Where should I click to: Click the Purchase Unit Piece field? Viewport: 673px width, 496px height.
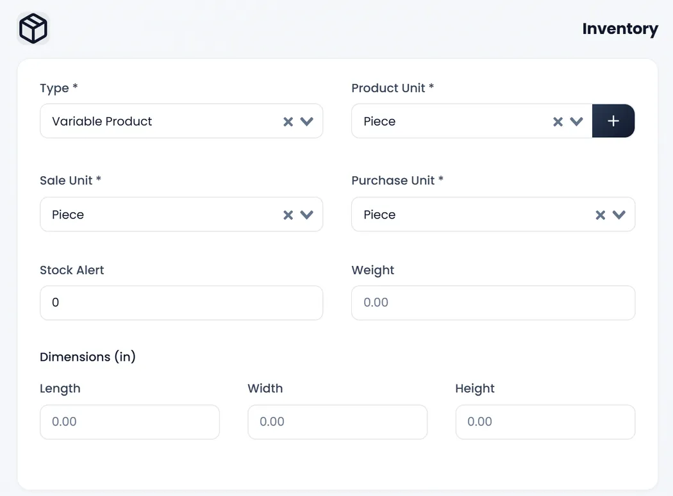(x=493, y=215)
